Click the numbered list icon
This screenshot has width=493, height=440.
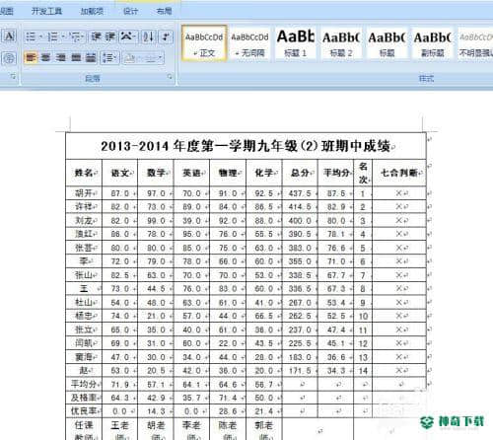click(x=52, y=37)
